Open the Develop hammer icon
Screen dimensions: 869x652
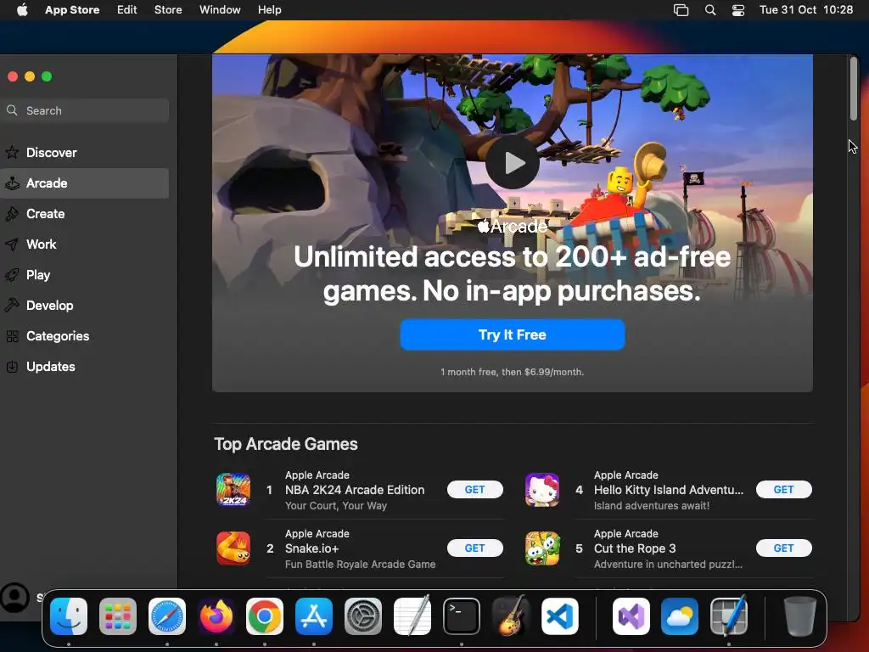coord(12,305)
